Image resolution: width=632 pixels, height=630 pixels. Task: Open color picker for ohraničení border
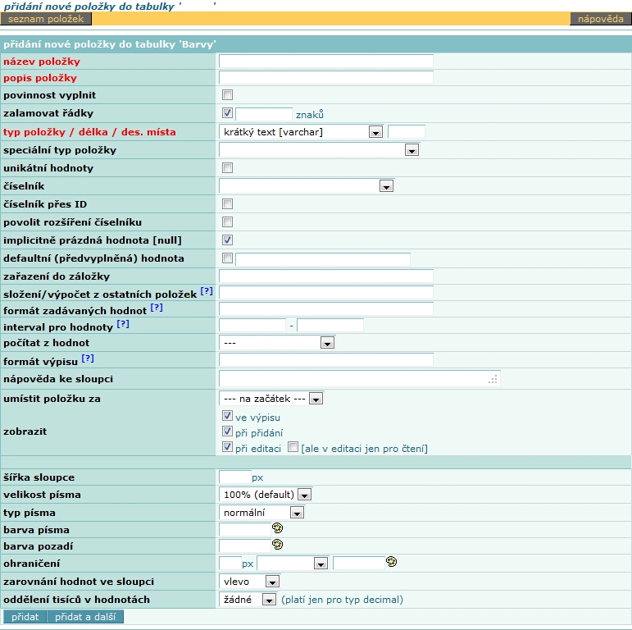pos(391,562)
